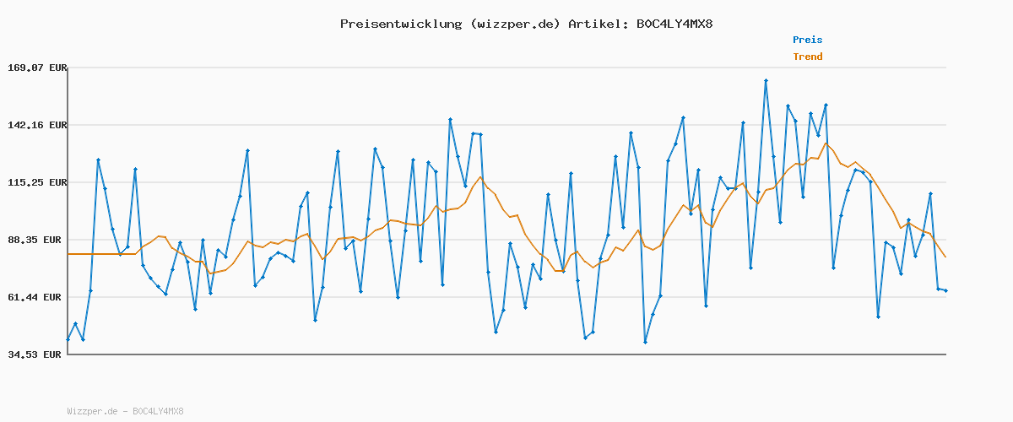Open the Wizzper.de watermark in bottom corner
This screenshot has width=1013, height=422.
(x=125, y=412)
